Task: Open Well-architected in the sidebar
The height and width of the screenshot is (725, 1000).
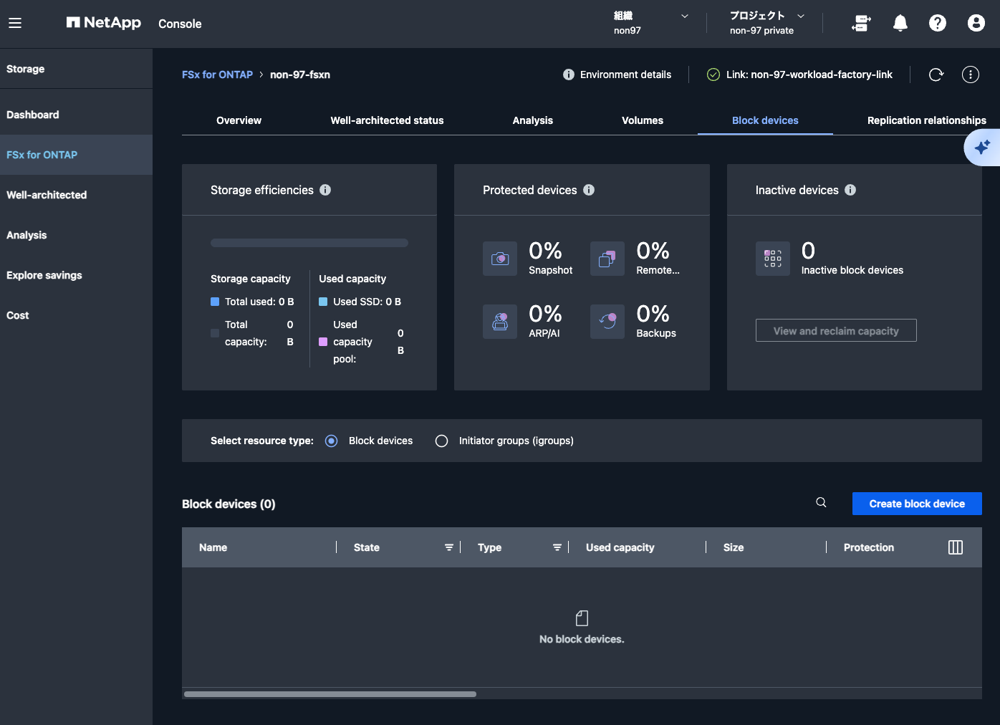Action: [76, 195]
